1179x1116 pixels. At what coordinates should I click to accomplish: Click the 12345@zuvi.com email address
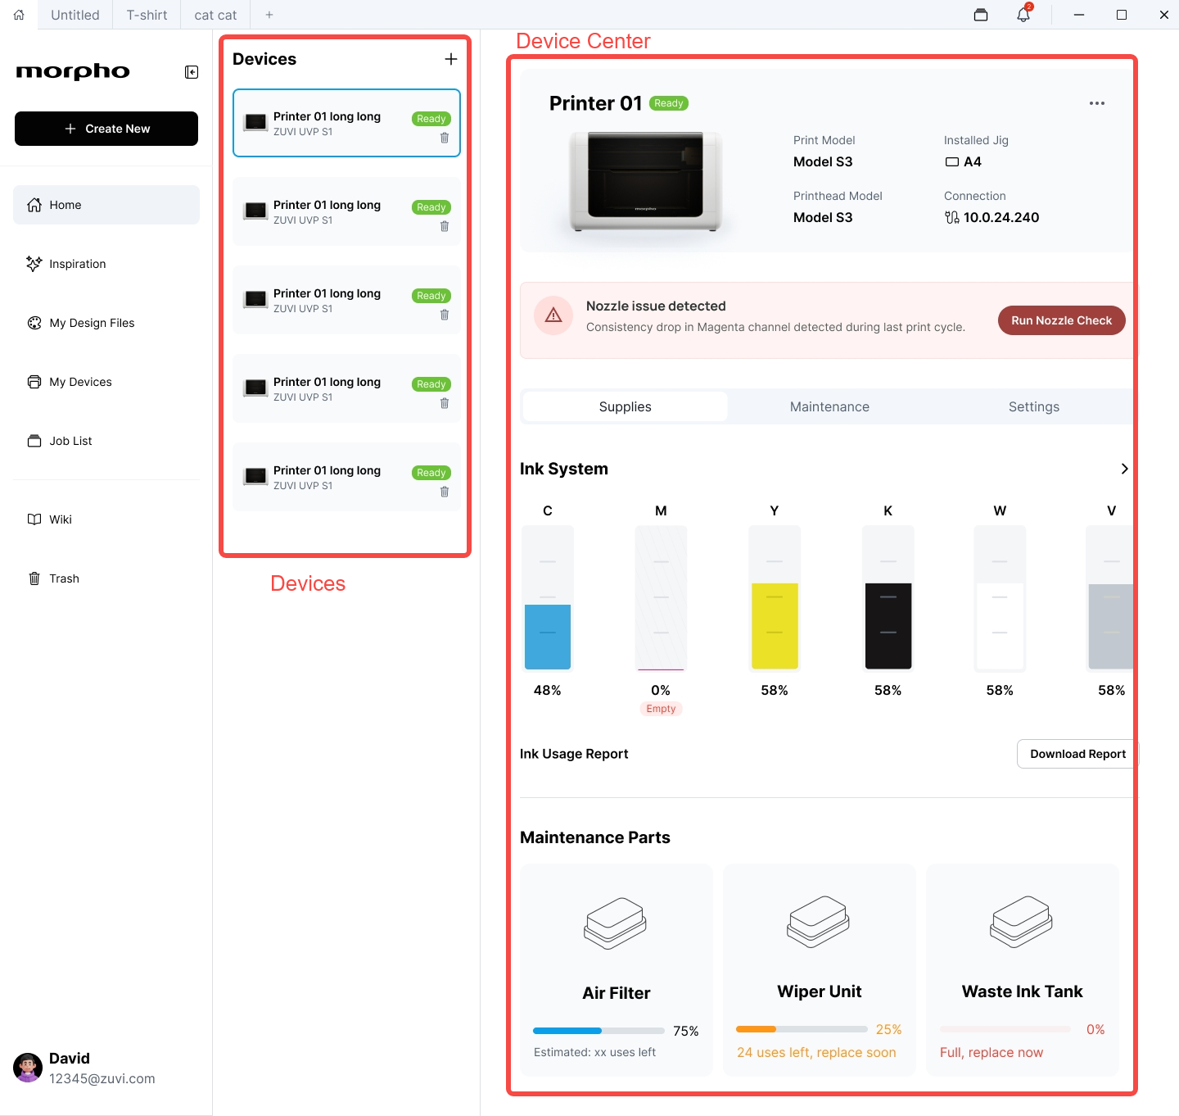[x=102, y=1078]
